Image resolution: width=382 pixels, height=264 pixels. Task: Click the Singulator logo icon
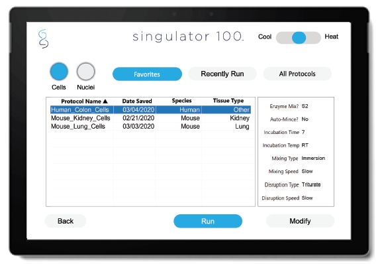44,38
